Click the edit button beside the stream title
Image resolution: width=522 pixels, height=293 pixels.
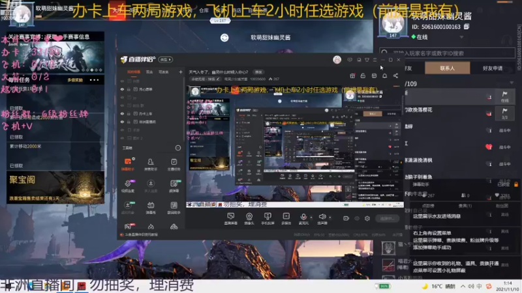pyautogui.click(x=258, y=72)
